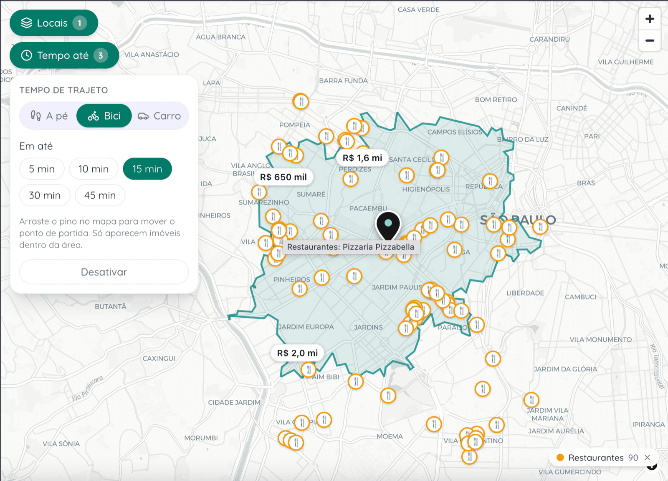Screen dimensions: 668x481
Task: Click the orange Restaurantes legend dot
Action: tap(560, 458)
